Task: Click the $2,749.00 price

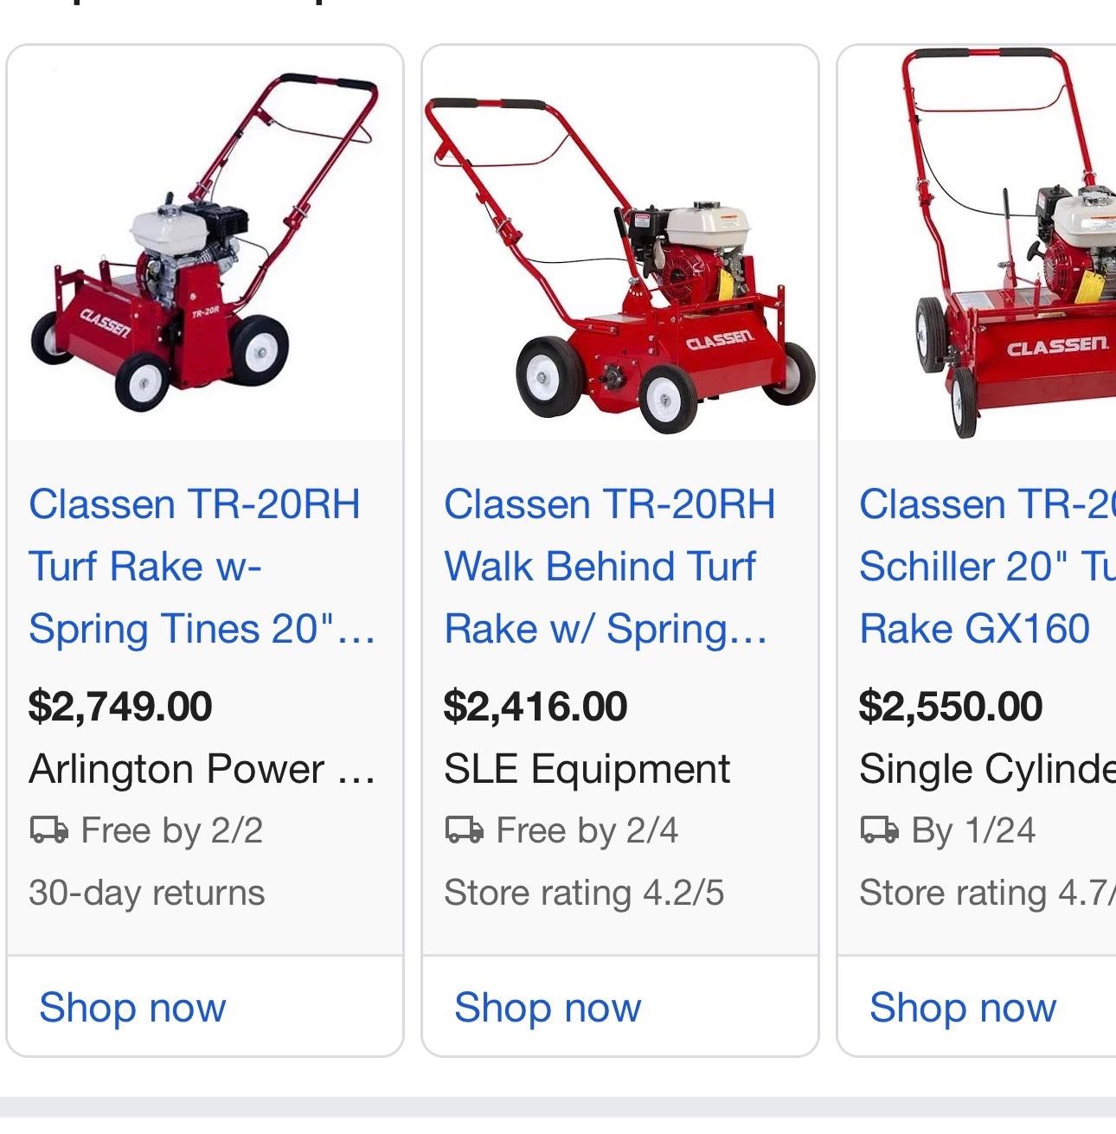Action: (120, 706)
